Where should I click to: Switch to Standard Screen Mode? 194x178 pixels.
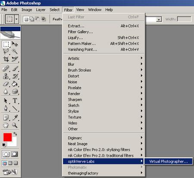[5, 163]
